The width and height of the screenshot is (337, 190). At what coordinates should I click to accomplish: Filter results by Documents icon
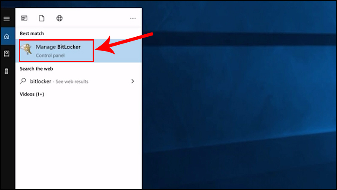42,18
